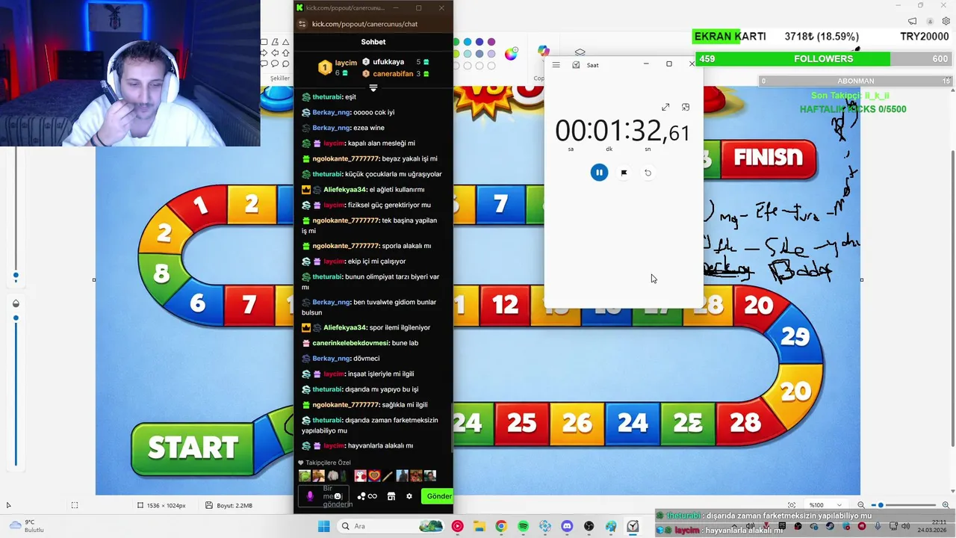Image resolution: width=956 pixels, height=538 pixels.
Task: Open the weather widget showing 9°C Bulutlu
Action: 25,526
